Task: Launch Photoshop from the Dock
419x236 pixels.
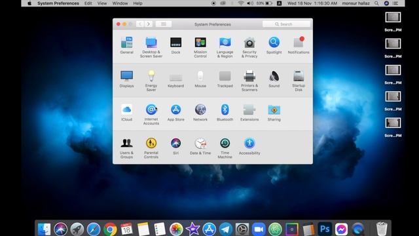Action: (325, 229)
